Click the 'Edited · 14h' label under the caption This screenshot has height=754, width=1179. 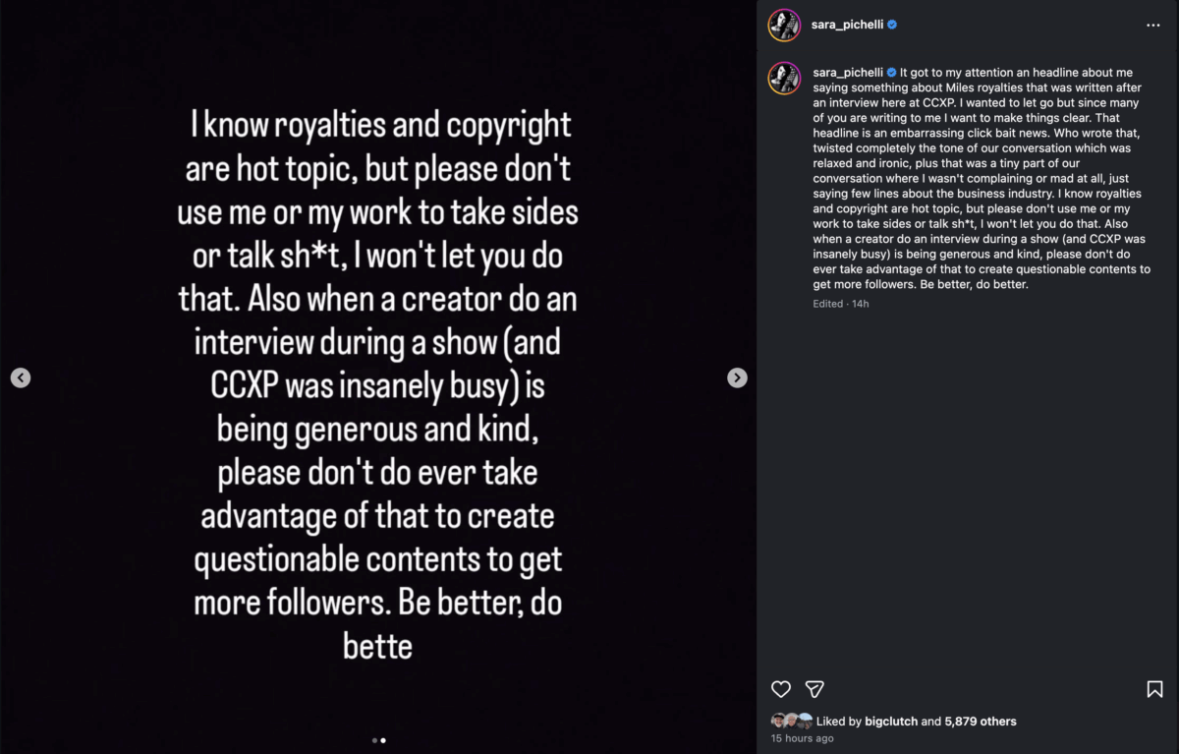(x=840, y=304)
